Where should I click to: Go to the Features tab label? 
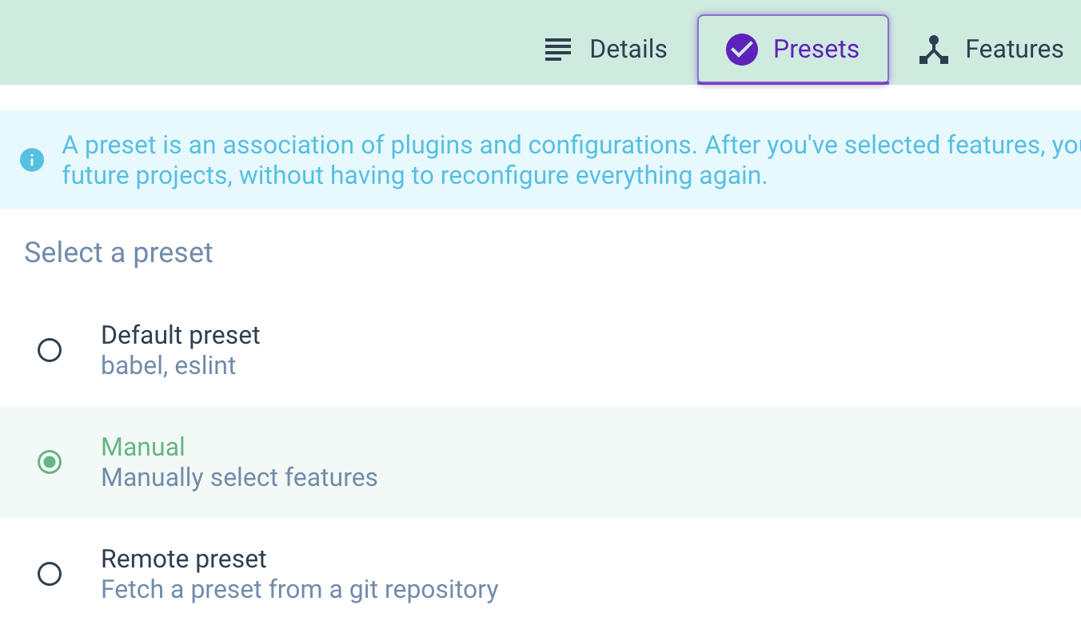coord(1014,50)
